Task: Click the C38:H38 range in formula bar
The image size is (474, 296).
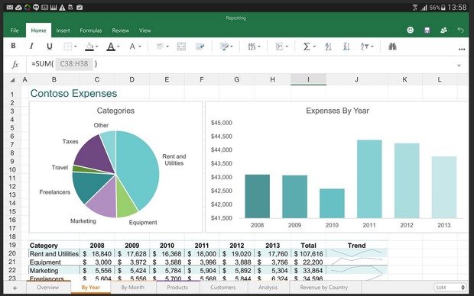Action: pos(74,64)
